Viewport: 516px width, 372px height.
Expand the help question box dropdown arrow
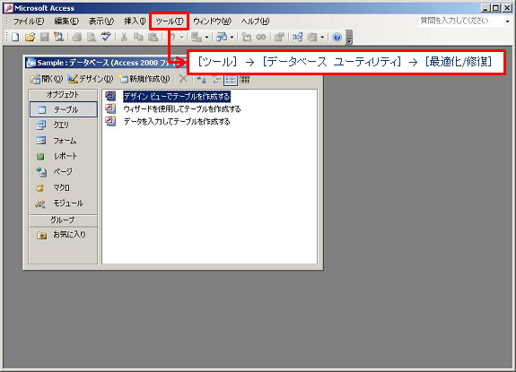(507, 22)
